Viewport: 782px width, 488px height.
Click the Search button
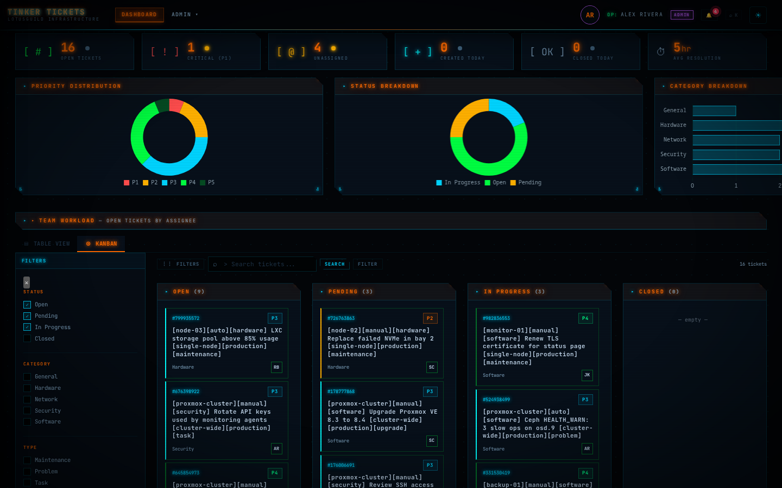tap(335, 264)
